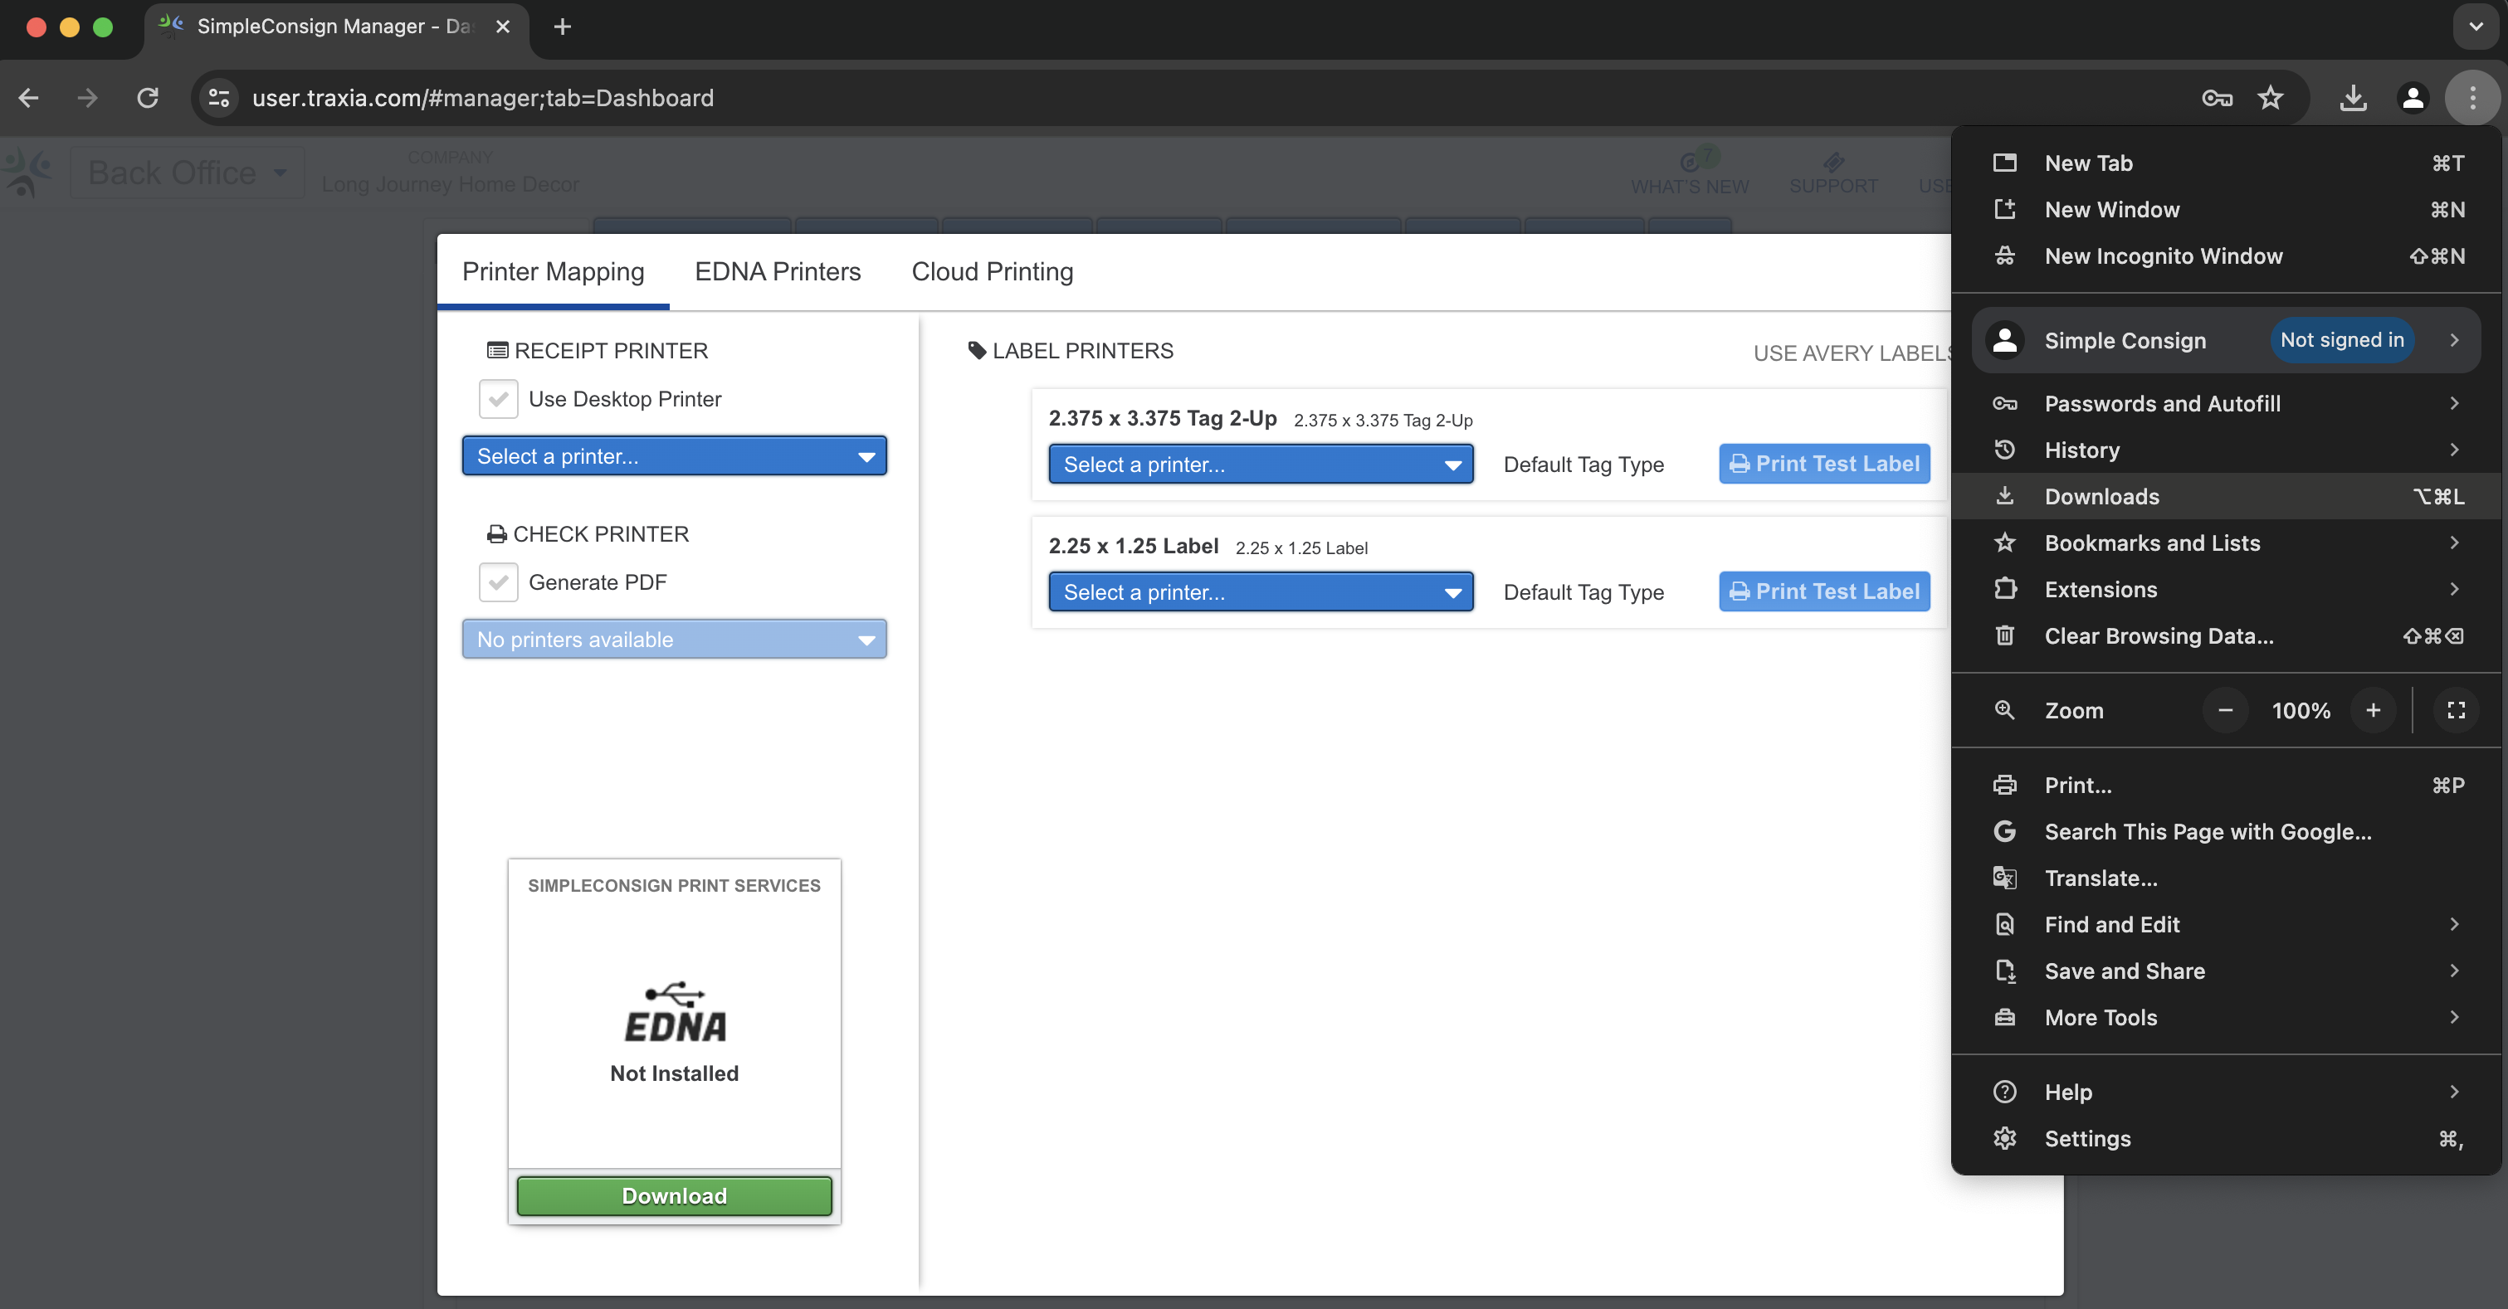Click the SimpleConsign logo icon
This screenshot has height=1309, width=2508.
pyautogui.click(x=27, y=173)
